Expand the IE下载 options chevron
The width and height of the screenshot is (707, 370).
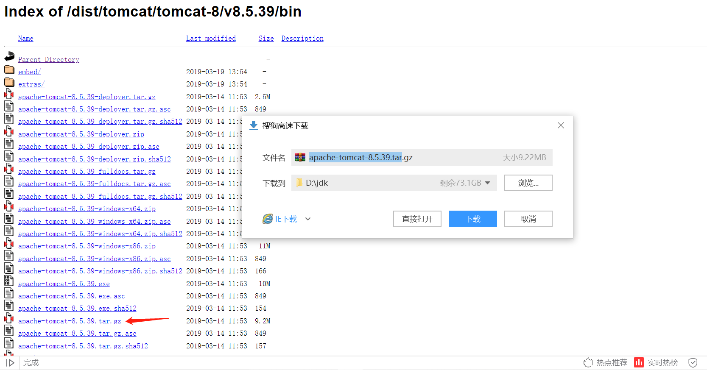click(x=308, y=219)
